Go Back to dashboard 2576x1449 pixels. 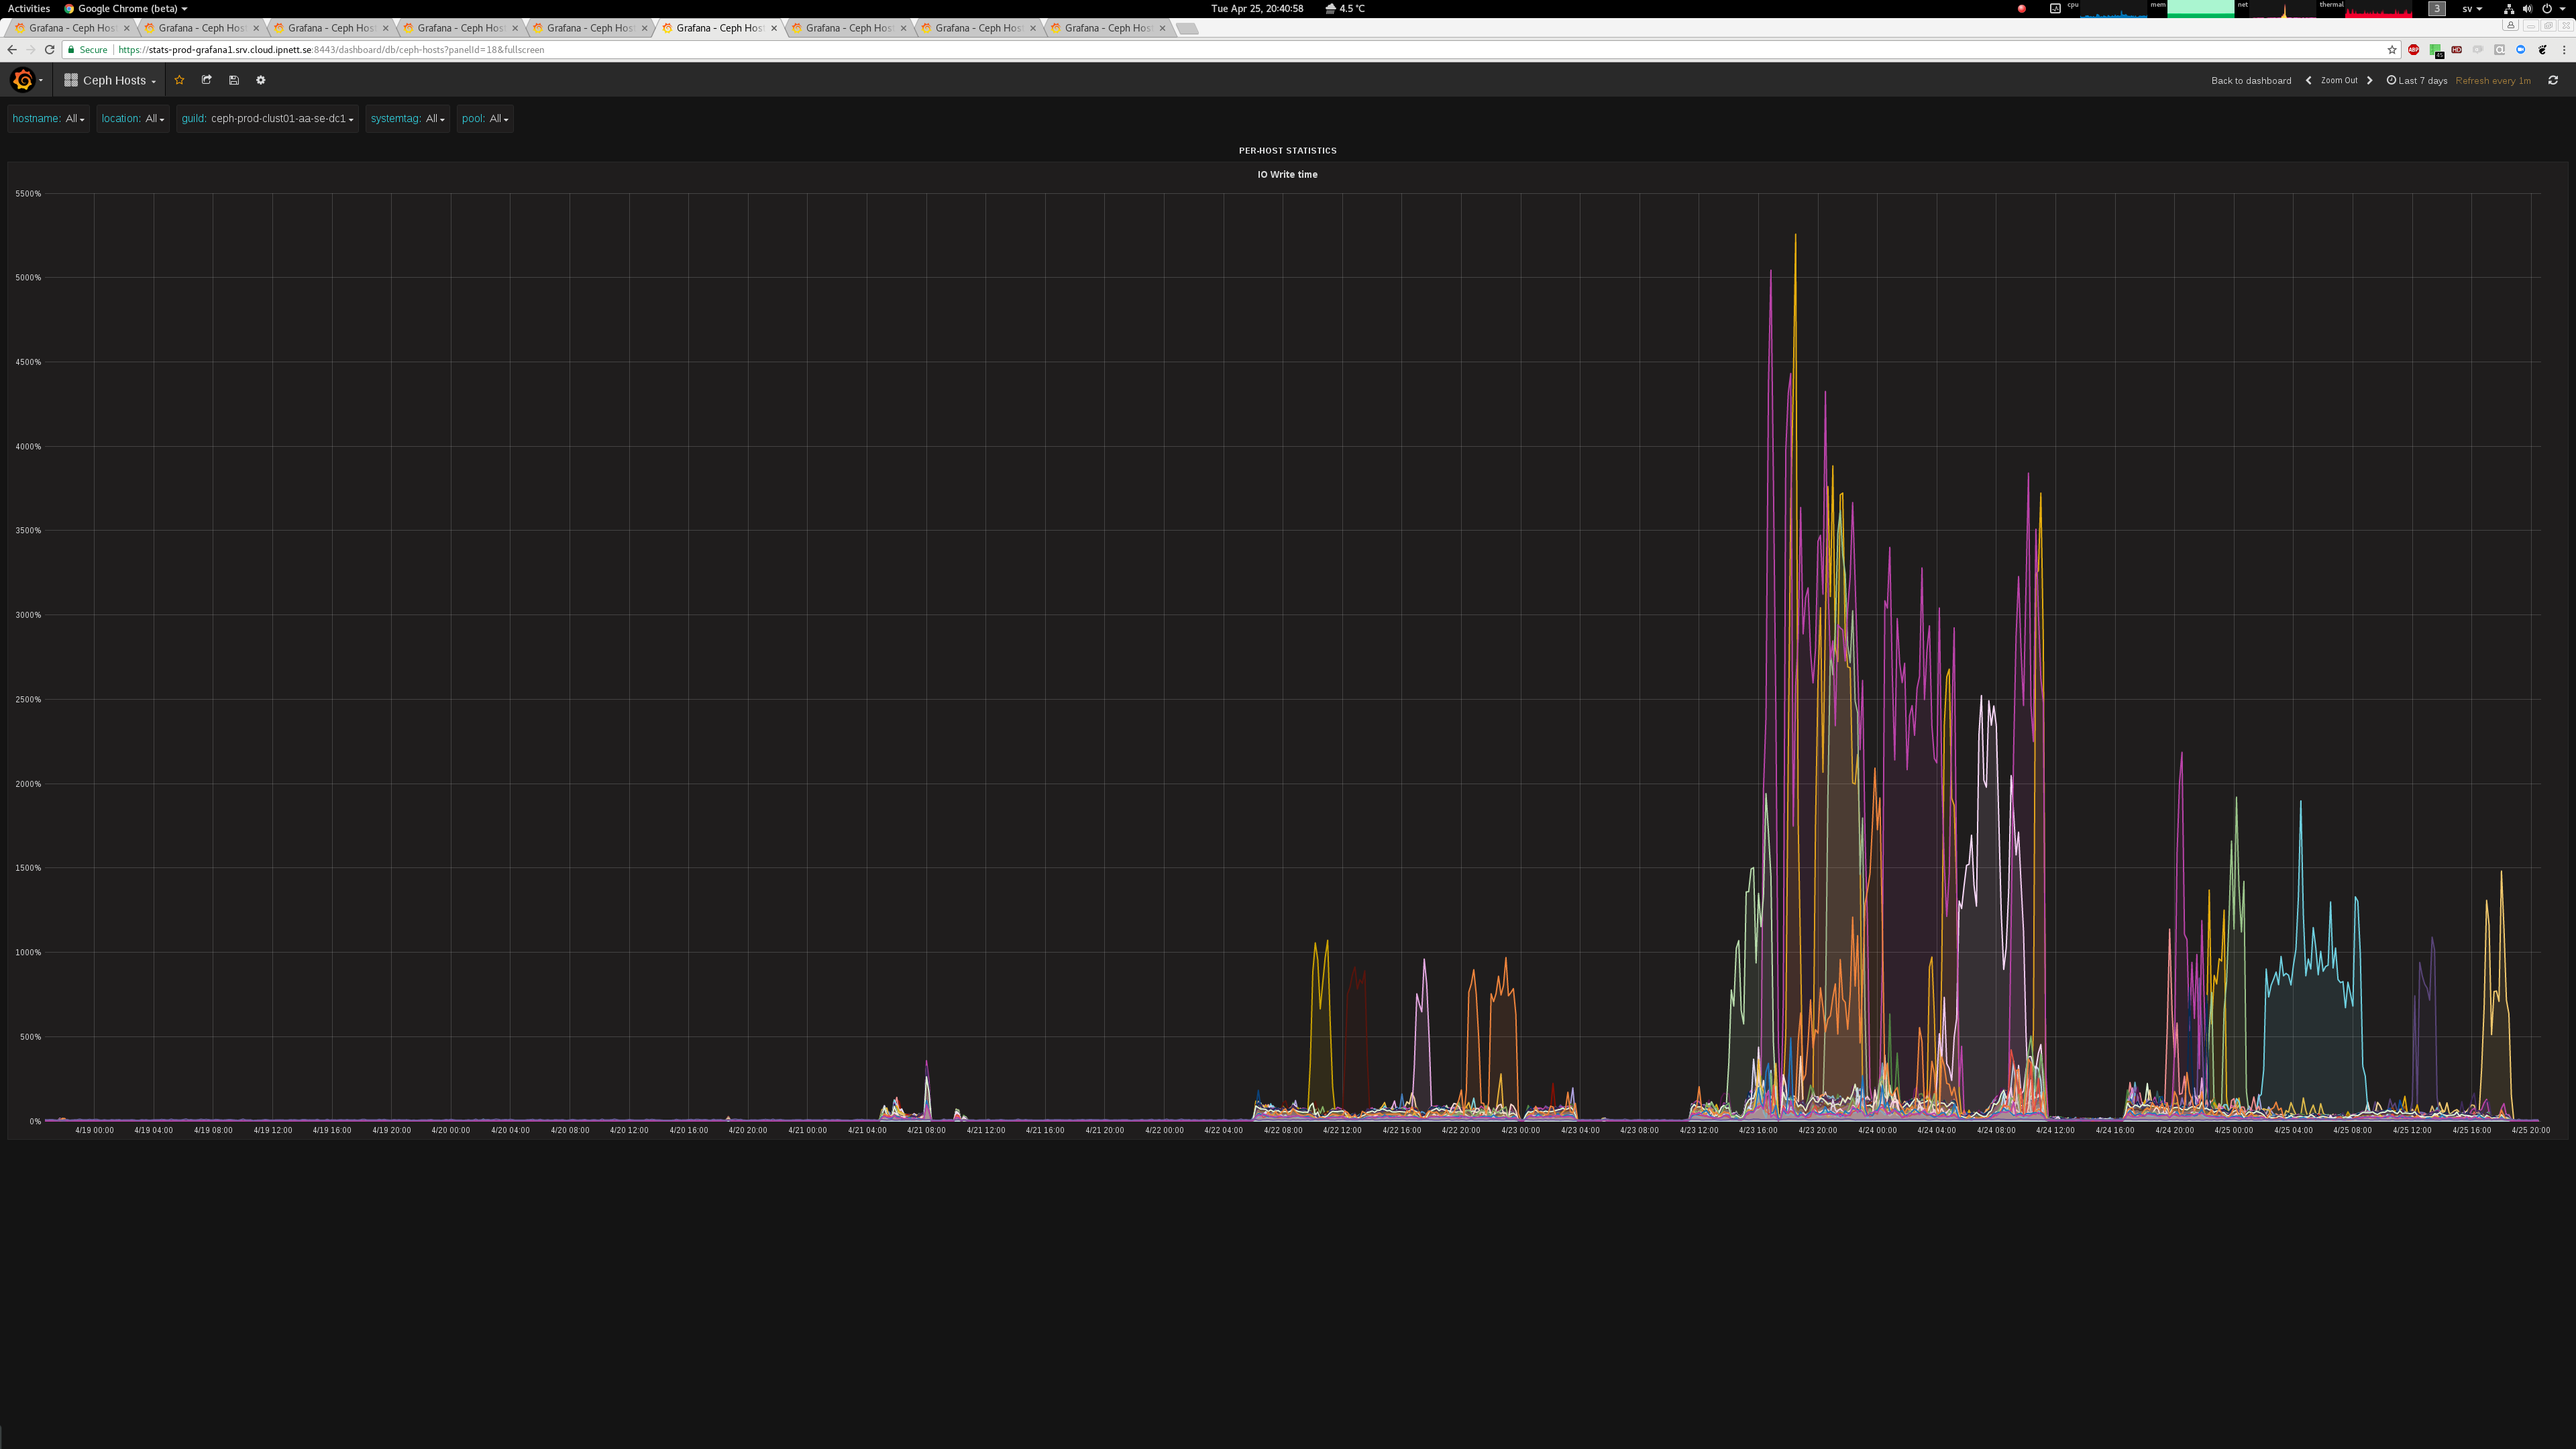[x=2251, y=80]
